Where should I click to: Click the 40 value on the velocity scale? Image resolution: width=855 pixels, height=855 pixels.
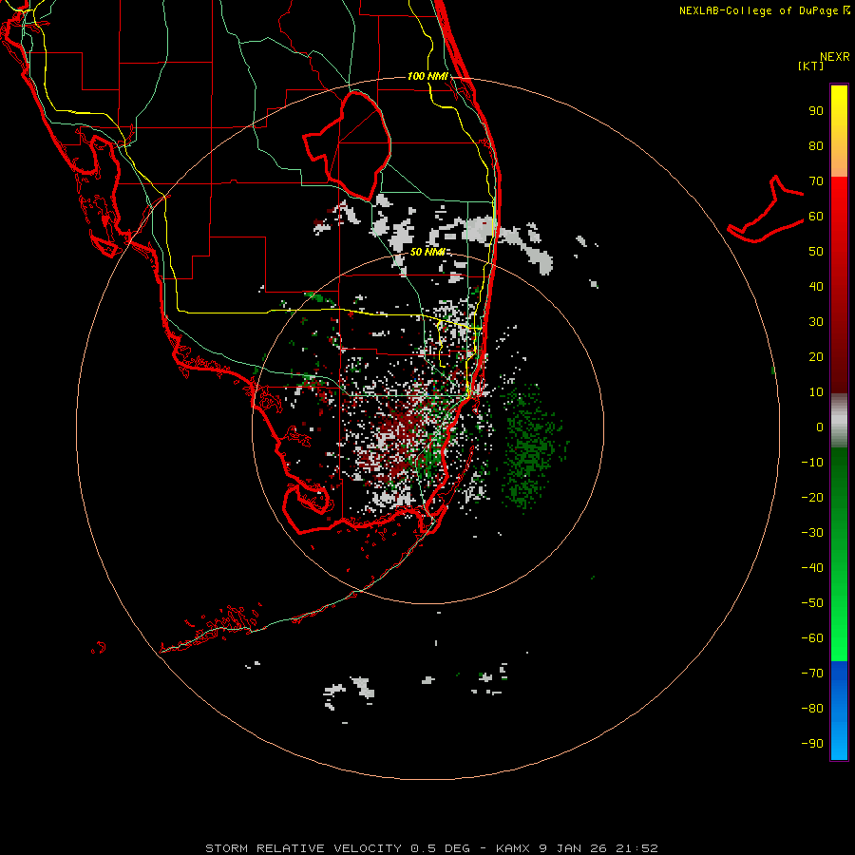click(816, 287)
